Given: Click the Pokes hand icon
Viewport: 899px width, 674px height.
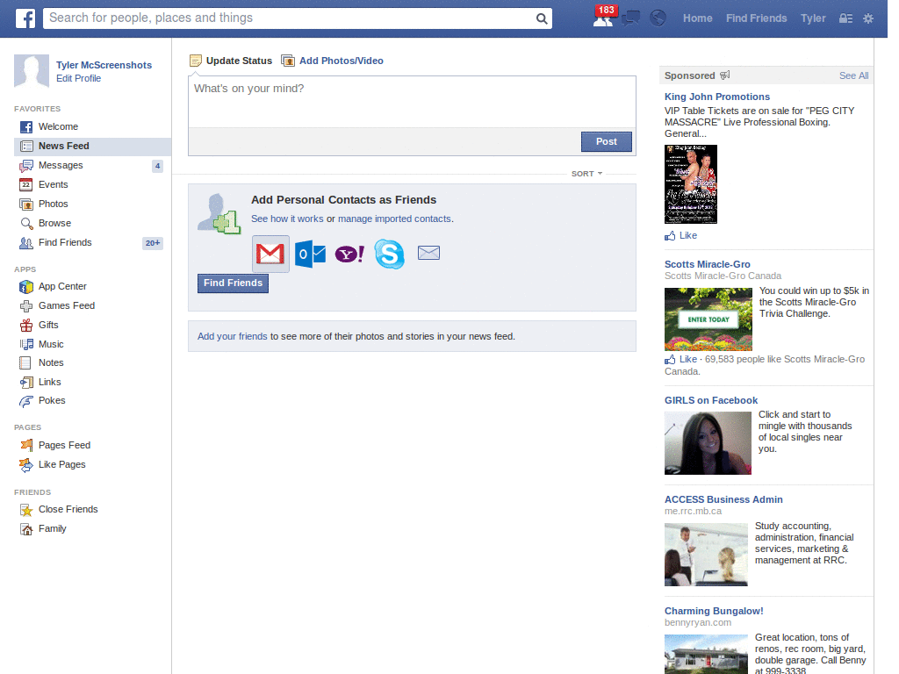Looking at the screenshot, I should (25, 401).
